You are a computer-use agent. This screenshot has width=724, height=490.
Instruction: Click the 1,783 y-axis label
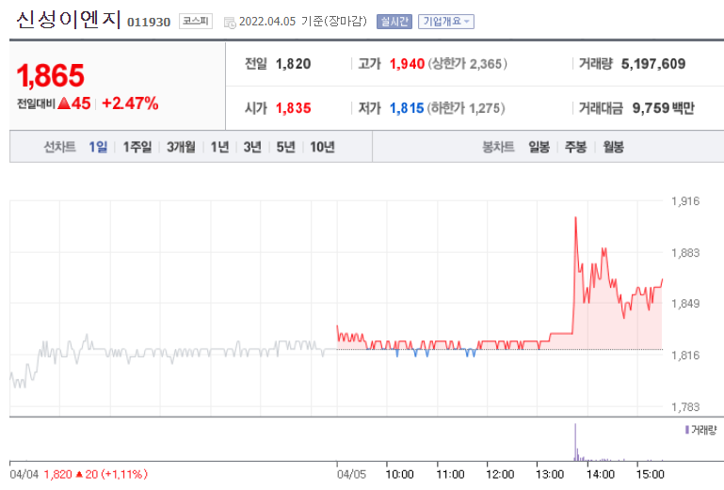coord(685,407)
